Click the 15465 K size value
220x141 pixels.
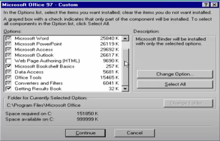tap(109, 78)
